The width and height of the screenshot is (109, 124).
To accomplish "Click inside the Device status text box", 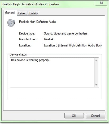I will point(52,72).
